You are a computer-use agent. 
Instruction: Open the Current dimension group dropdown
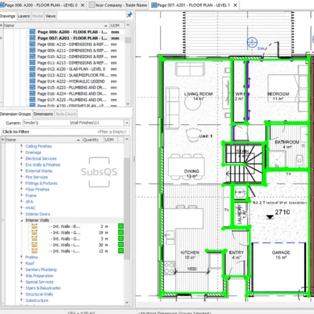point(127,123)
